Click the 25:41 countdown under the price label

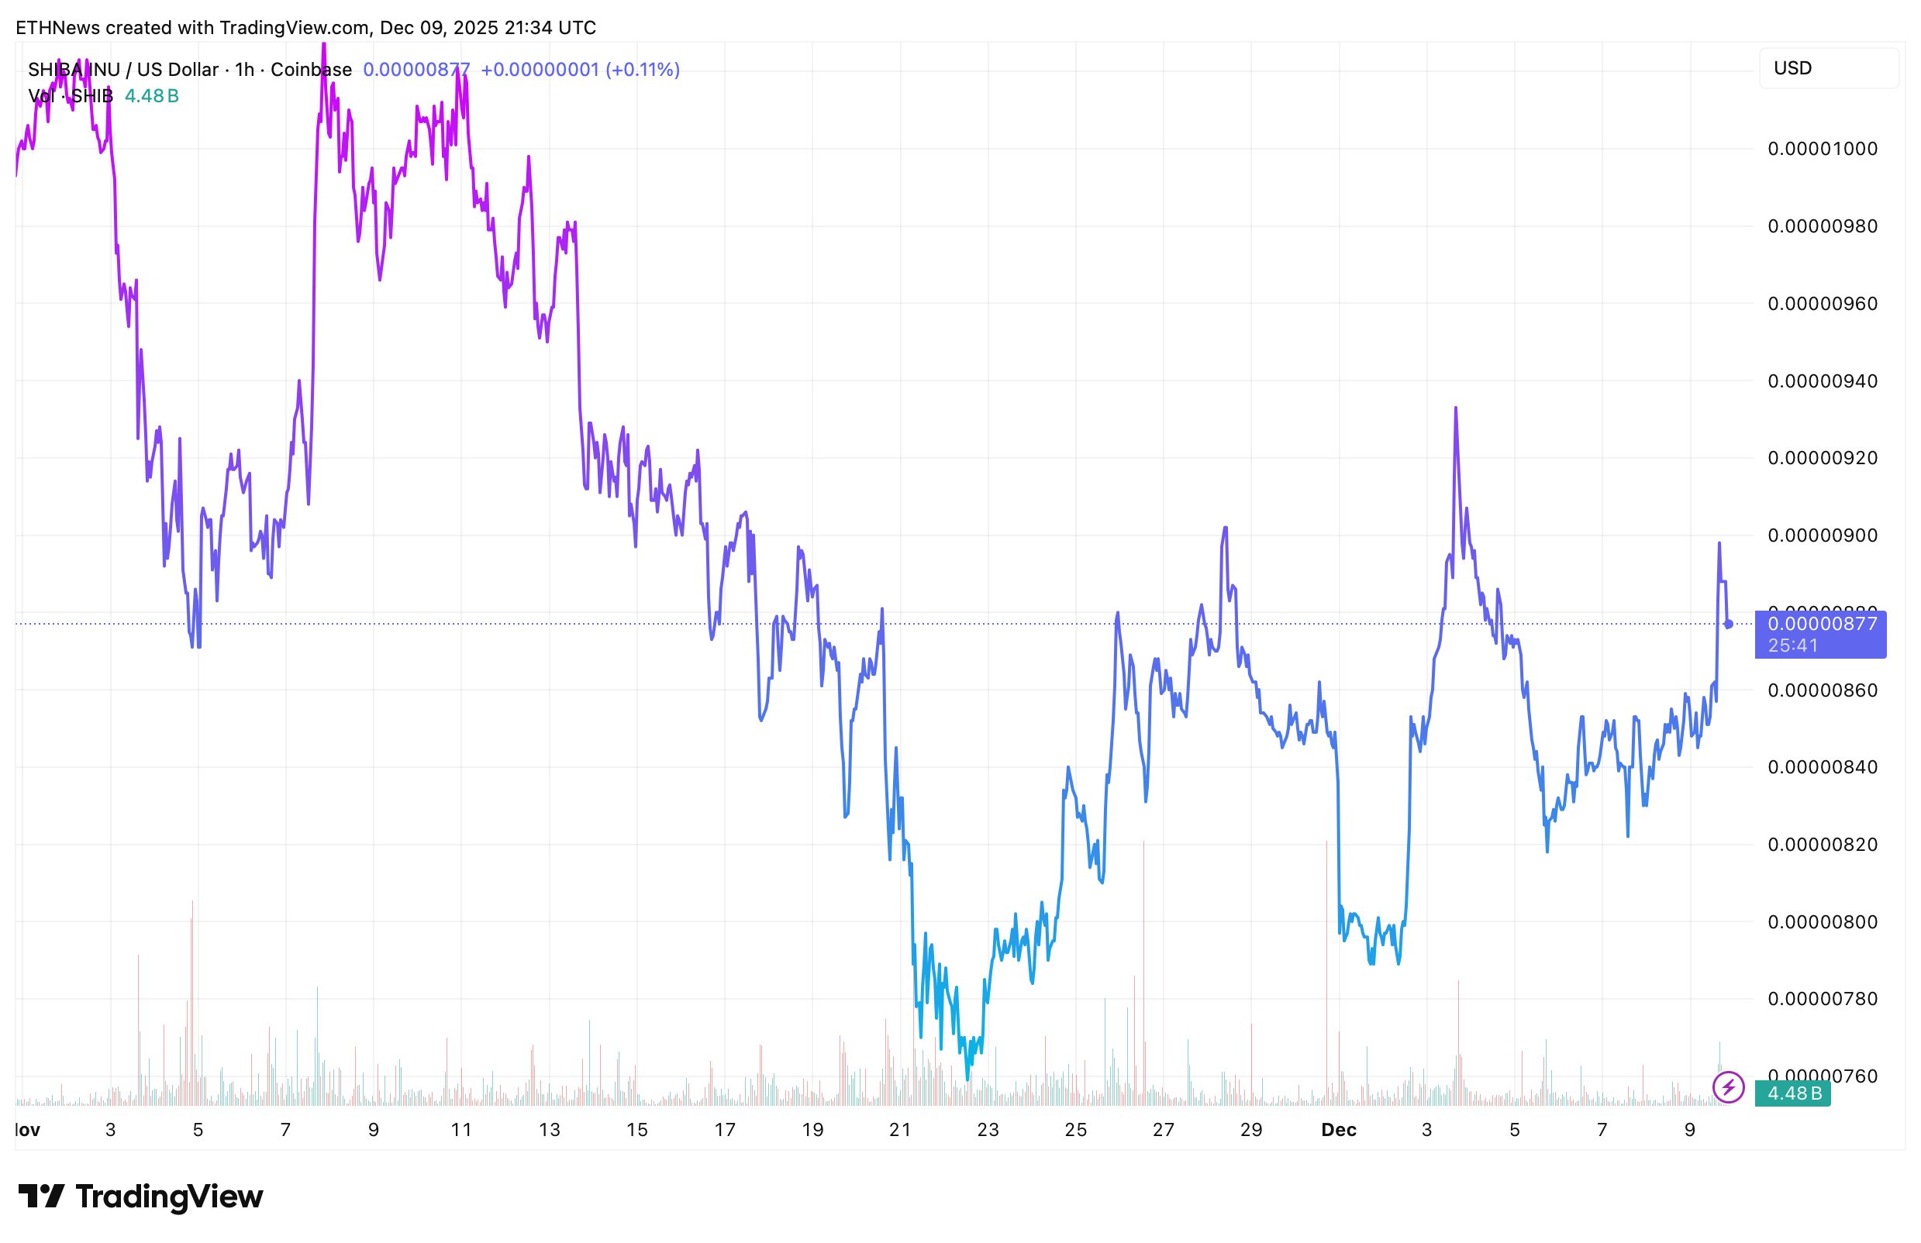point(1792,646)
